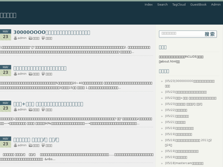This screenshot has width=223, height=167.
Task: Open the Index navigation link
Action: tap(148, 5)
